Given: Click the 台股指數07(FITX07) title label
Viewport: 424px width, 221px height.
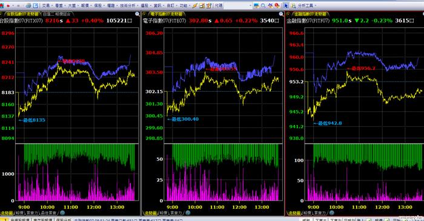Looking at the screenshot, I should [21, 21].
